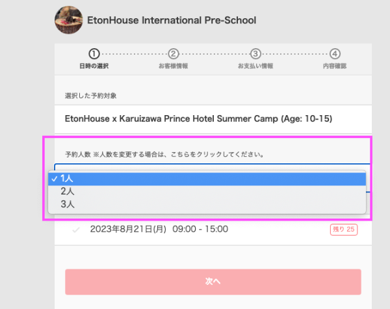
Task: Choose 3人 in the dropdown list
Action: 207,204
